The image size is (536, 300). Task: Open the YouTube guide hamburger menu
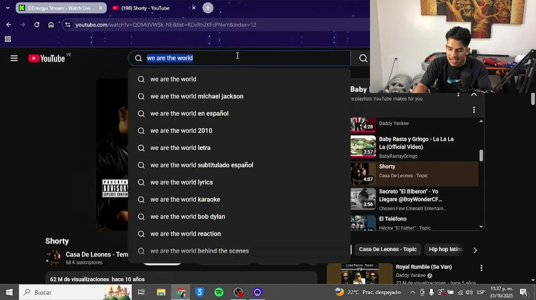[x=14, y=58]
